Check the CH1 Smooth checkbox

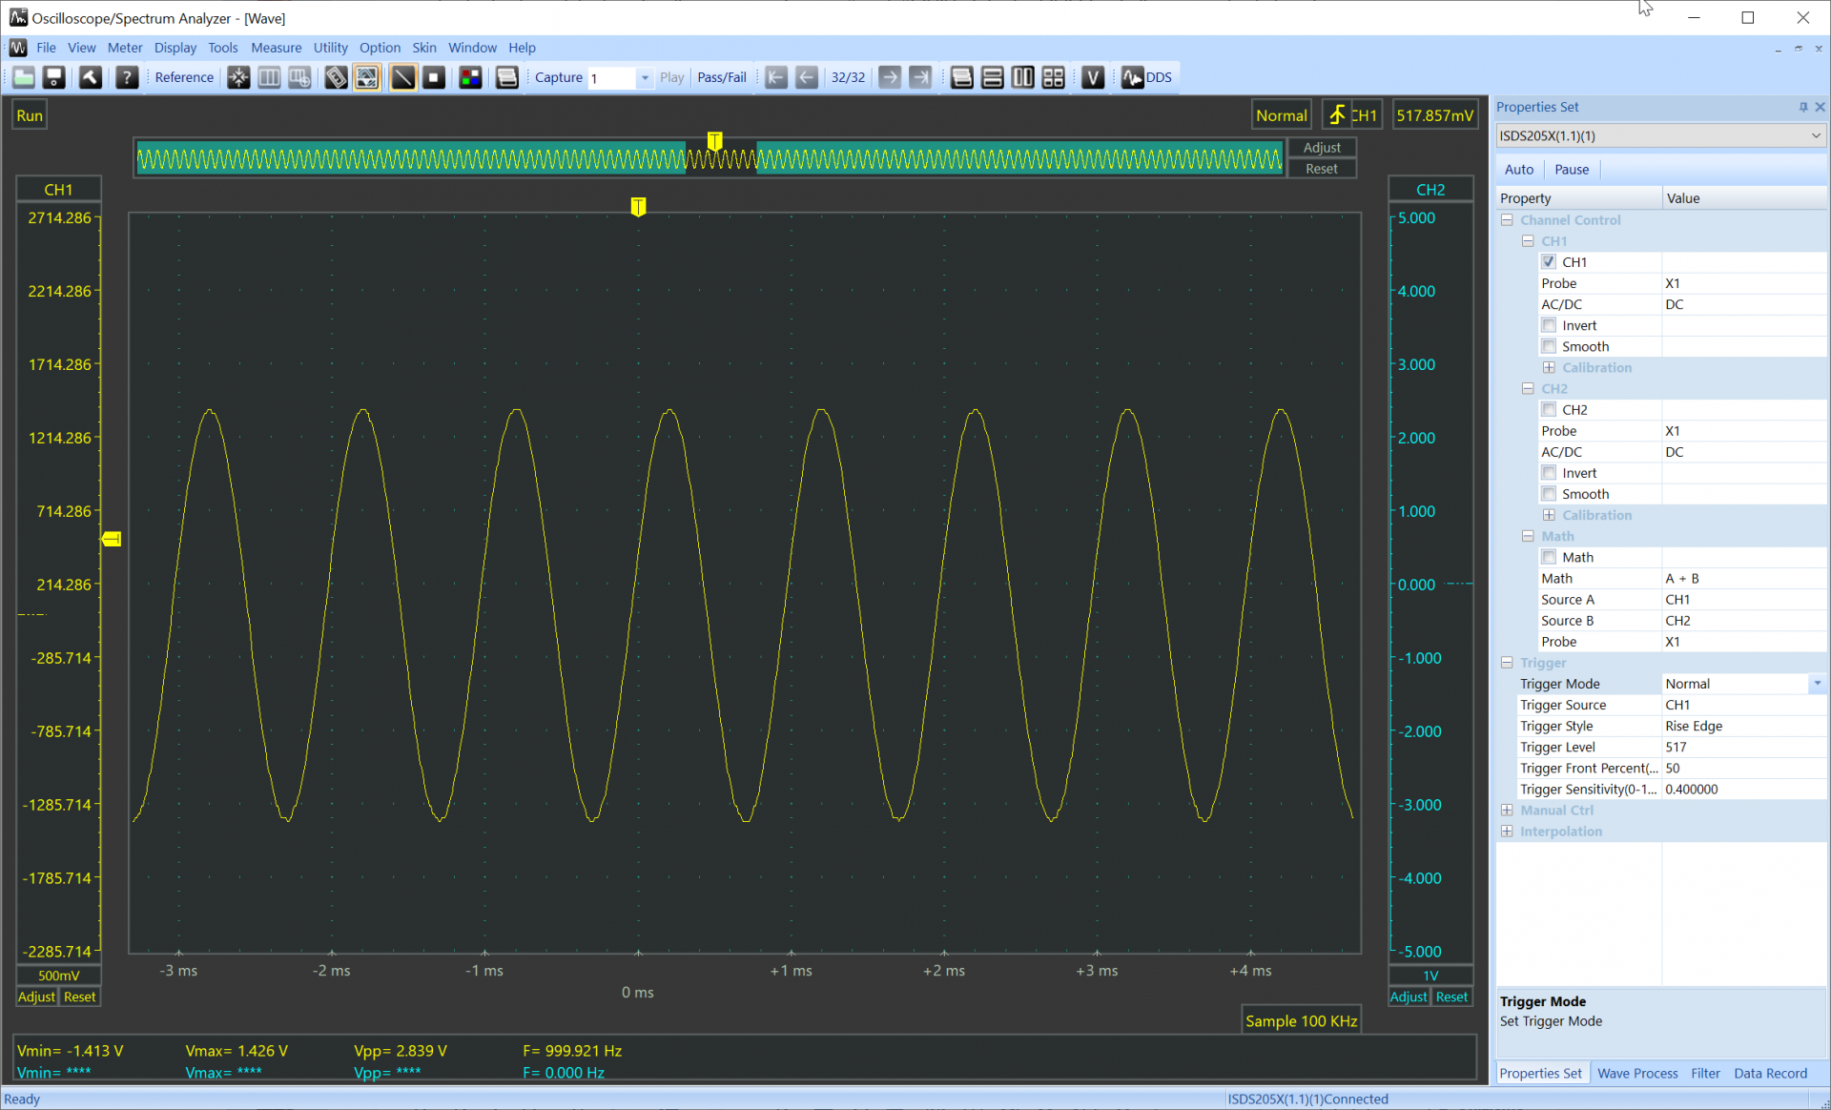tap(1549, 347)
